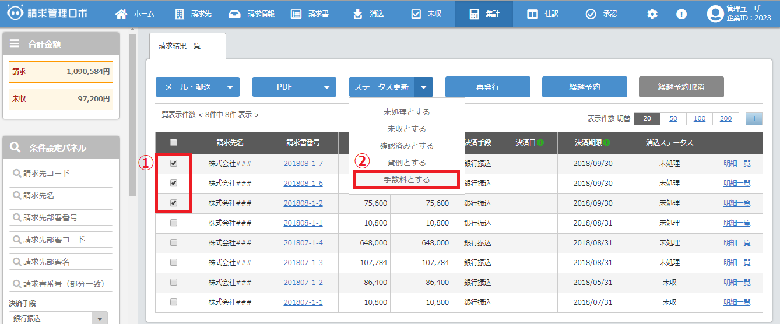Click the 繰越予約 button

coord(585,87)
